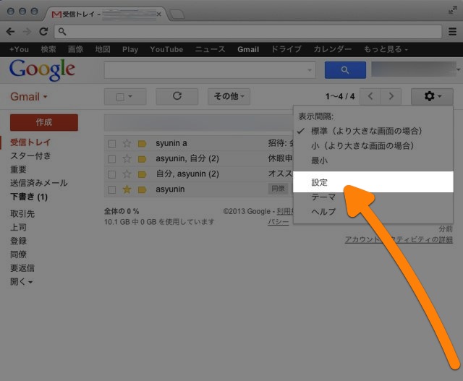Select 標準 display density option
The width and height of the screenshot is (463, 381).
[x=373, y=131]
